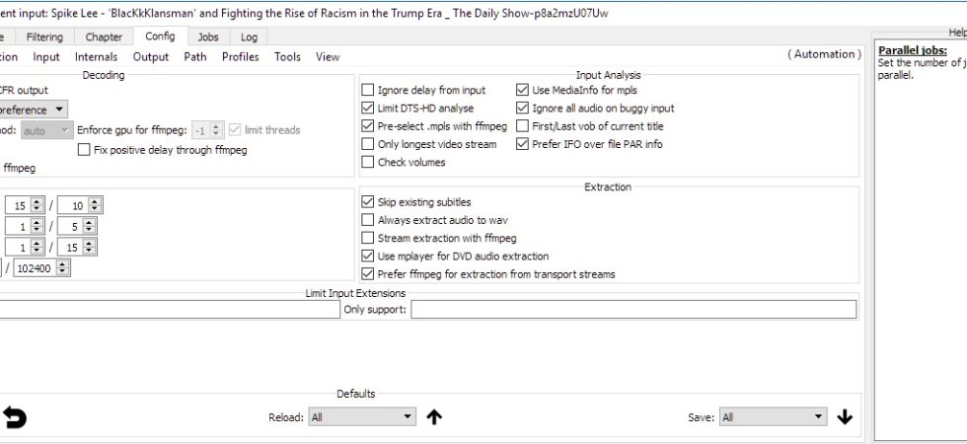
Task: Expand the preference dropdown under Decoding
Action: (32, 110)
